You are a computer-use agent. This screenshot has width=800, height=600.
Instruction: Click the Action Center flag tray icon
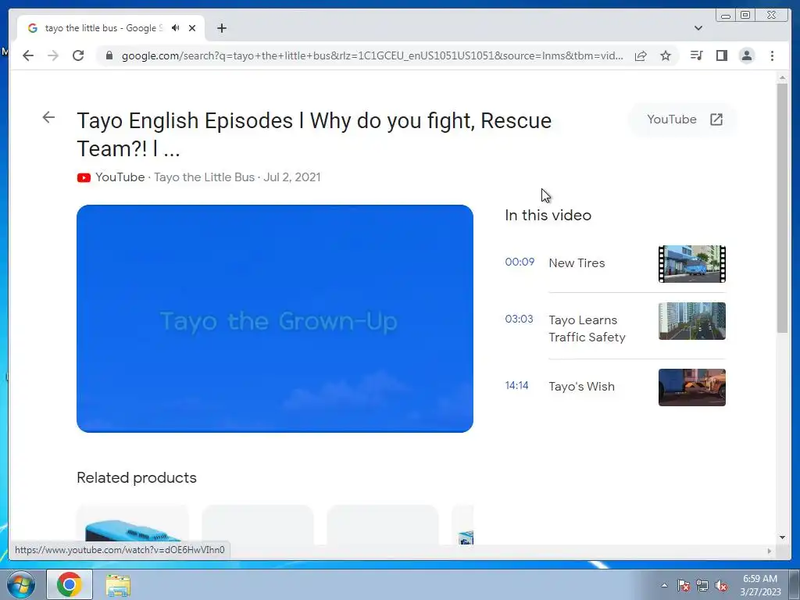tap(684, 585)
